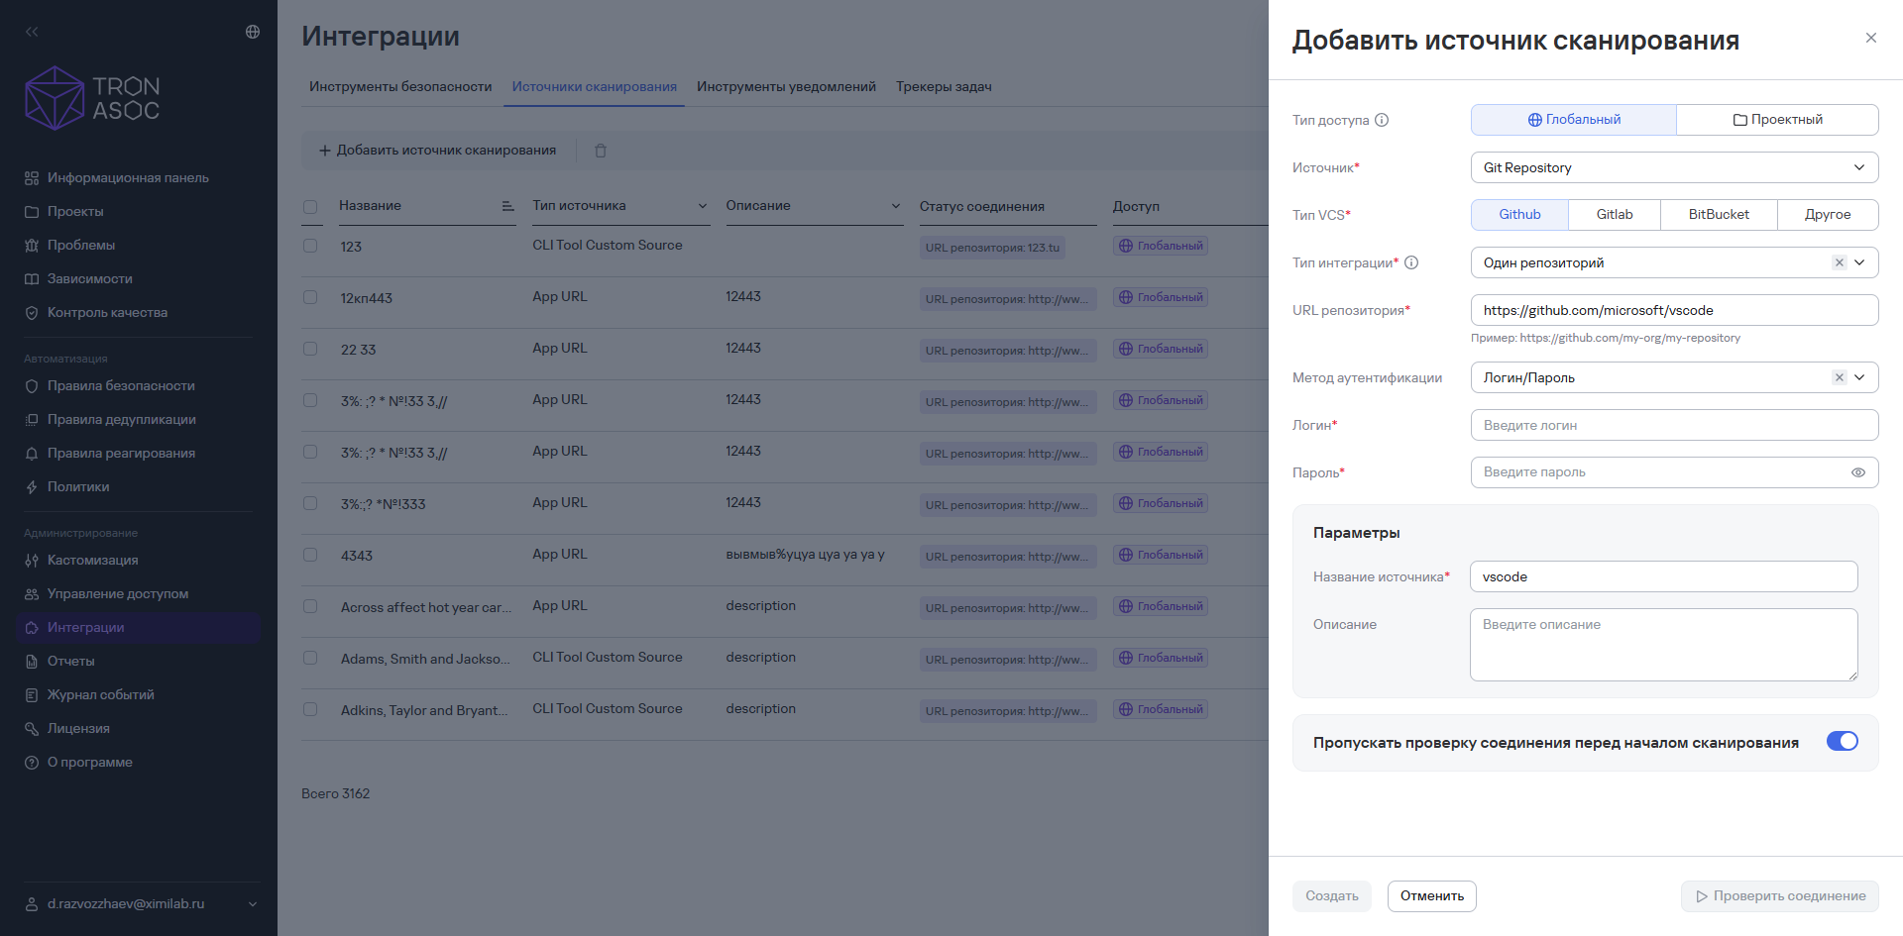
Task: Open Информационная панель in sidebar
Action: [128, 178]
